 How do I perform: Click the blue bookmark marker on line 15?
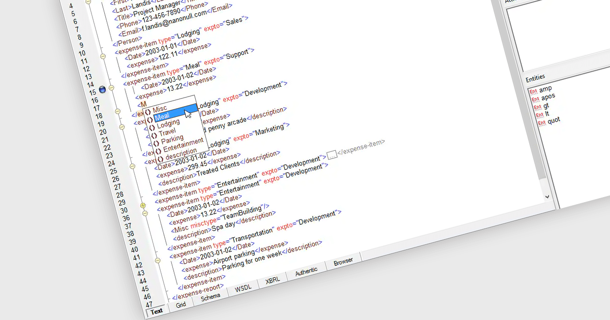point(103,89)
